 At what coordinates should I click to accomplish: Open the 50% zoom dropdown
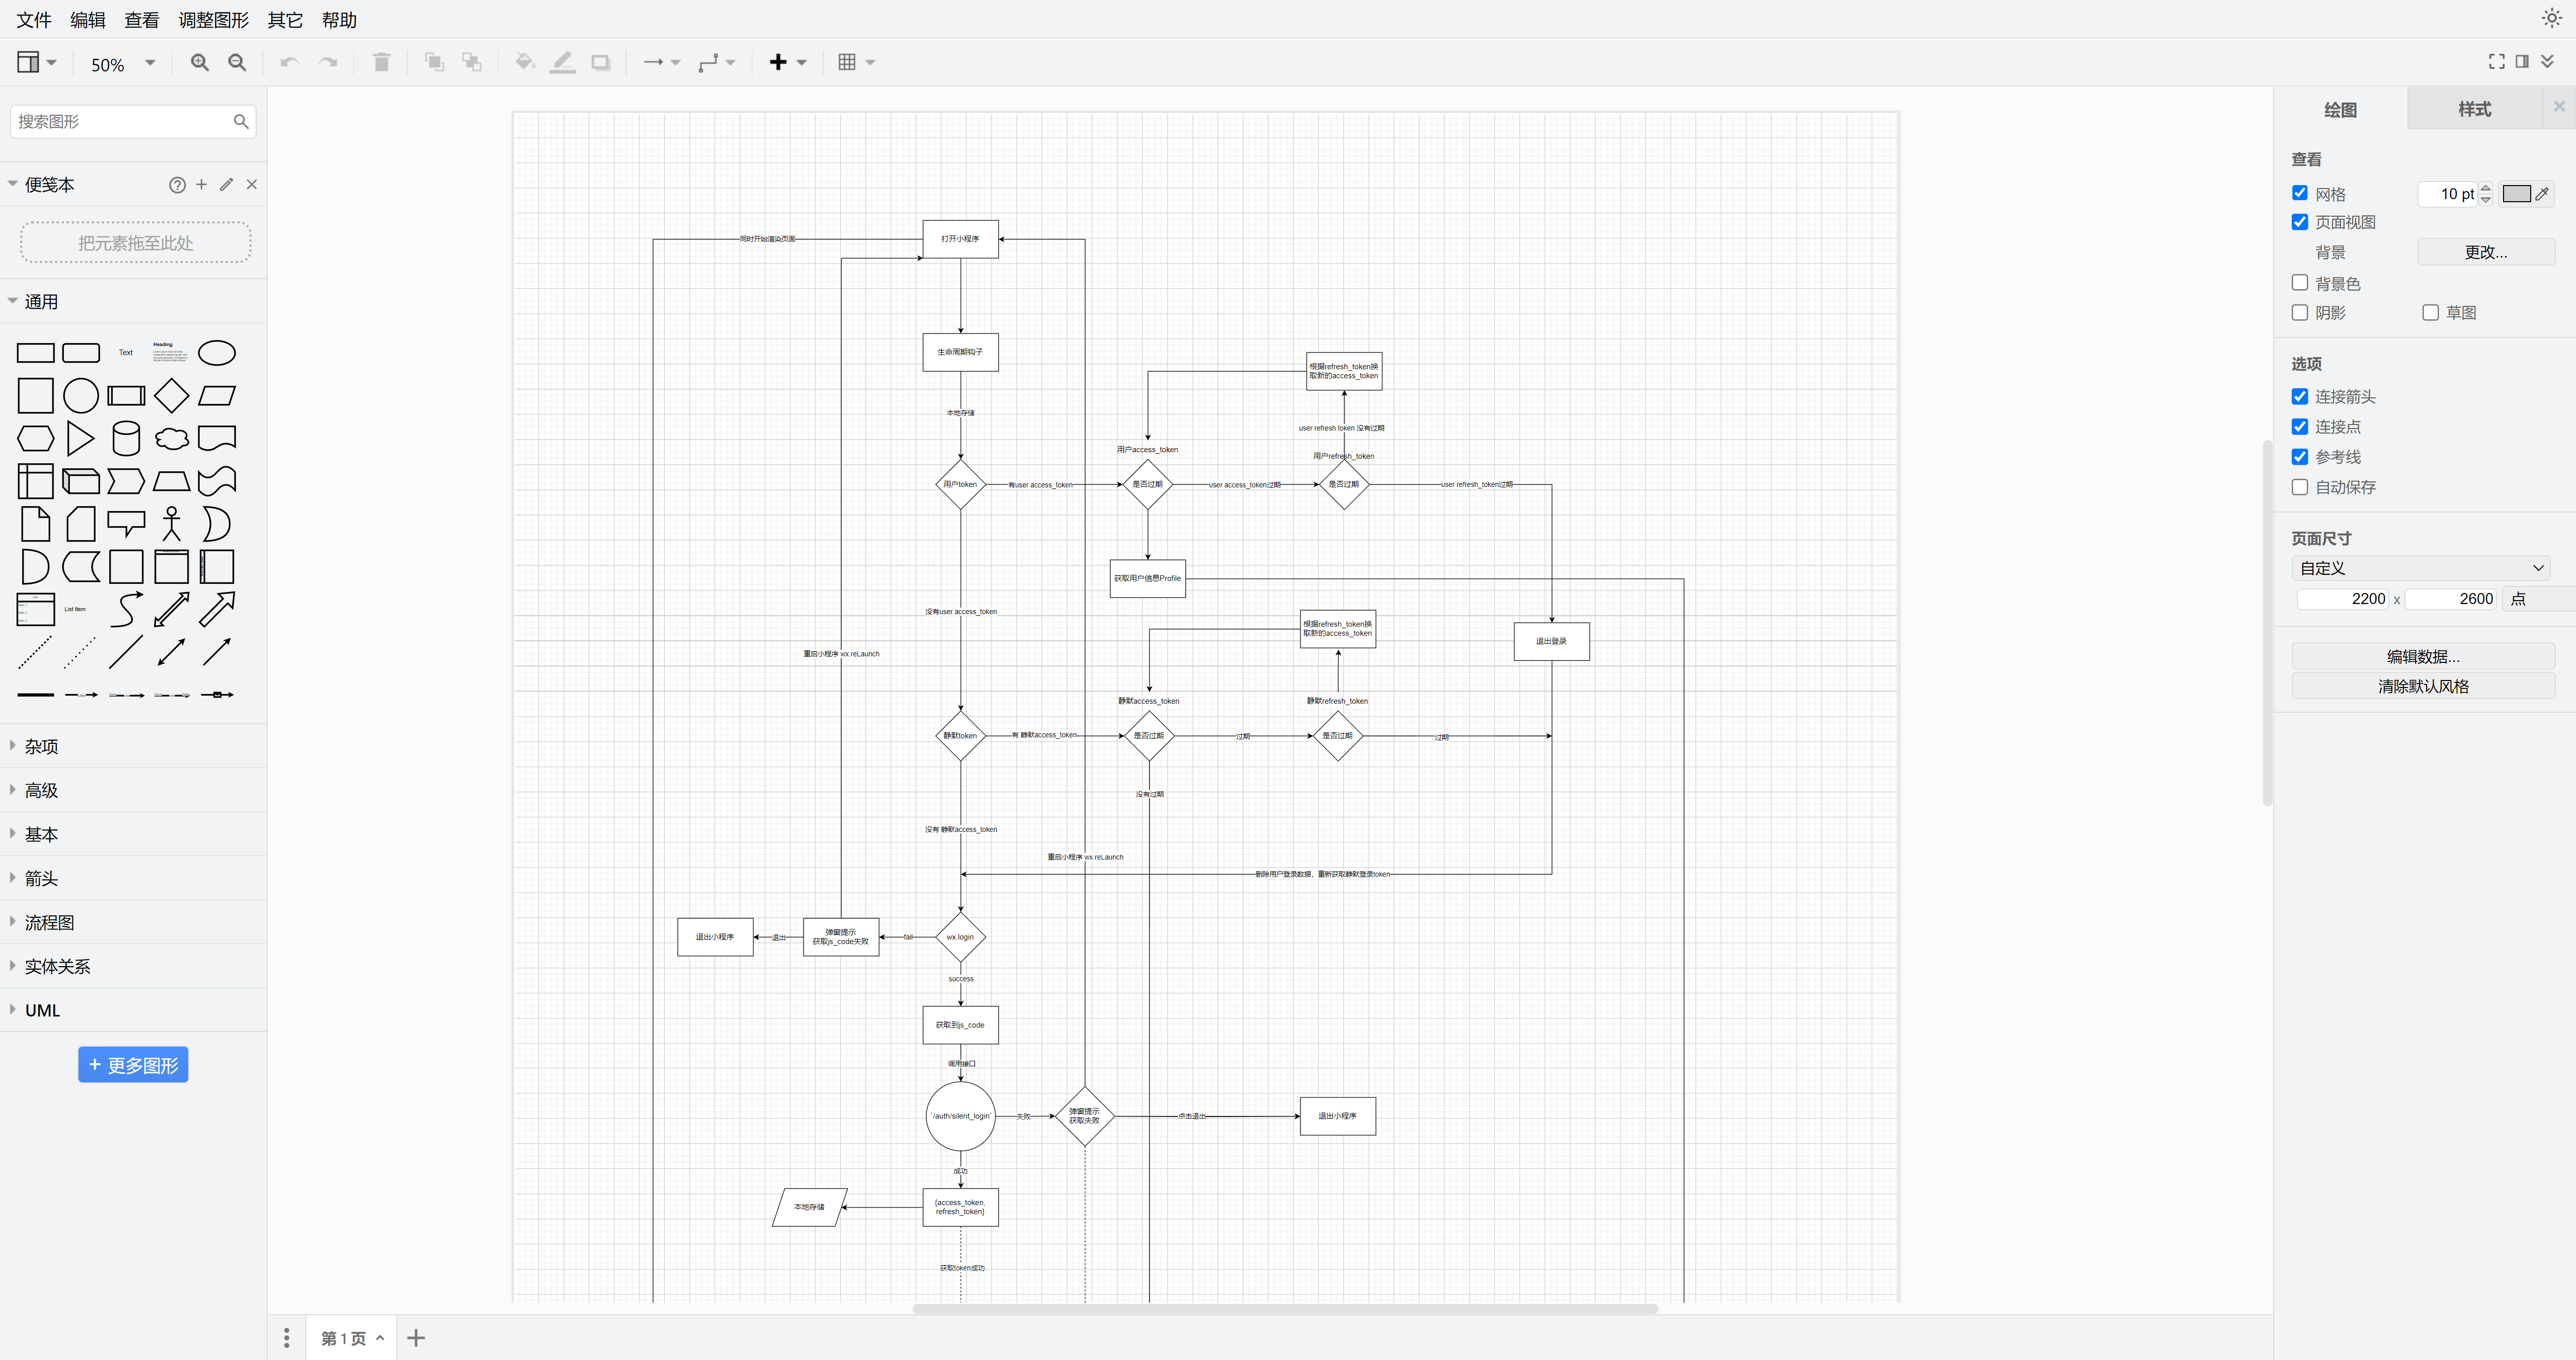pos(123,63)
